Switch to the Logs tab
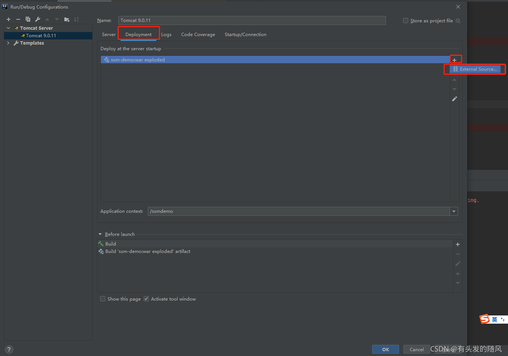The image size is (508, 356). pos(166,35)
